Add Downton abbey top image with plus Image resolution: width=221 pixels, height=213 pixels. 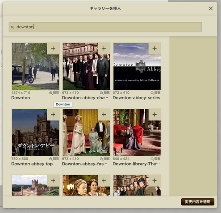[x=53, y=115]
